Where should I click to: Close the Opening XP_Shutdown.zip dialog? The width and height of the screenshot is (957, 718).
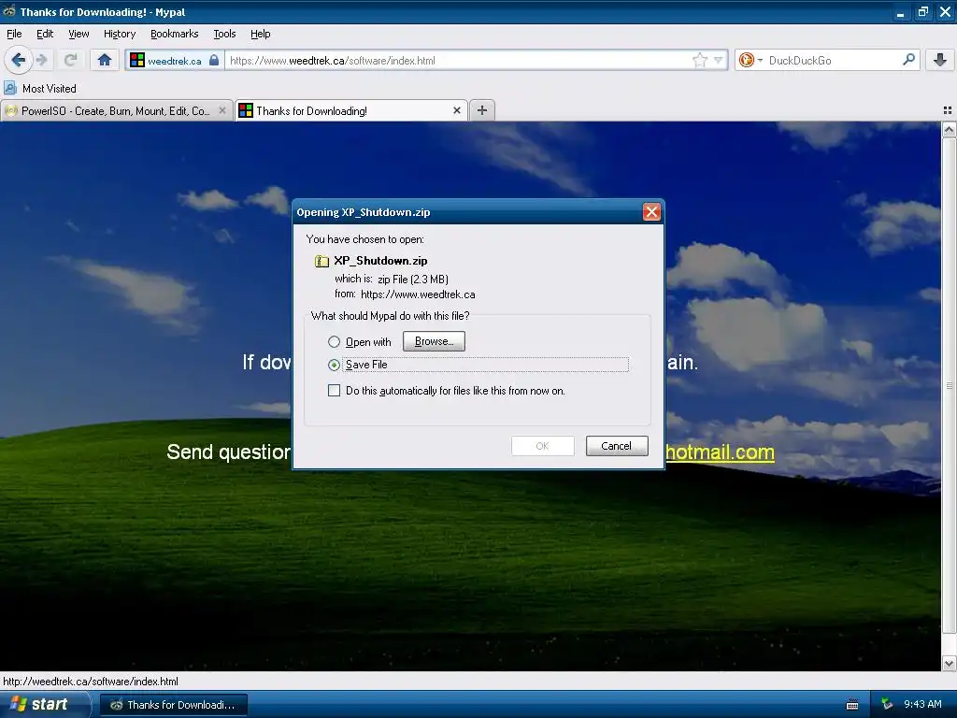pos(651,212)
